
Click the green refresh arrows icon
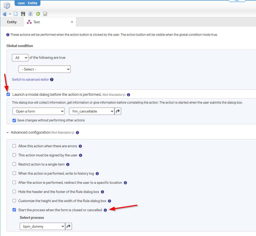[x=38, y=14]
